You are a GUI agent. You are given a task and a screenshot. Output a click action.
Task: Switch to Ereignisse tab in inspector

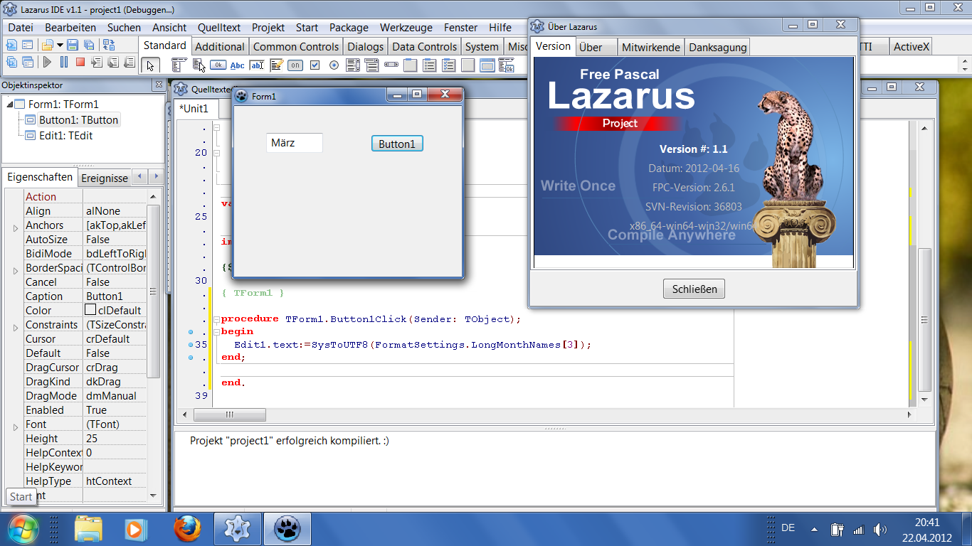click(x=105, y=178)
